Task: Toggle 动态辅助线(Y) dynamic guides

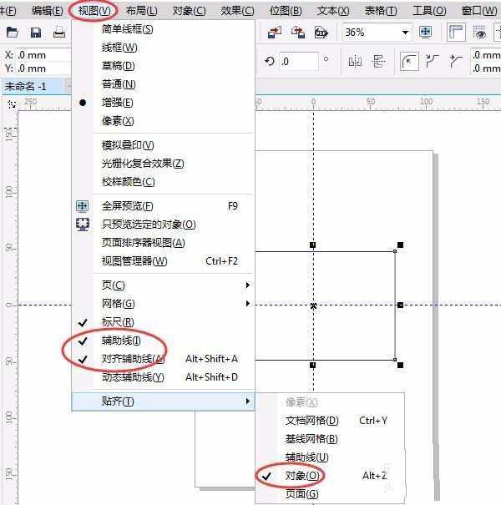Action: (x=164, y=377)
